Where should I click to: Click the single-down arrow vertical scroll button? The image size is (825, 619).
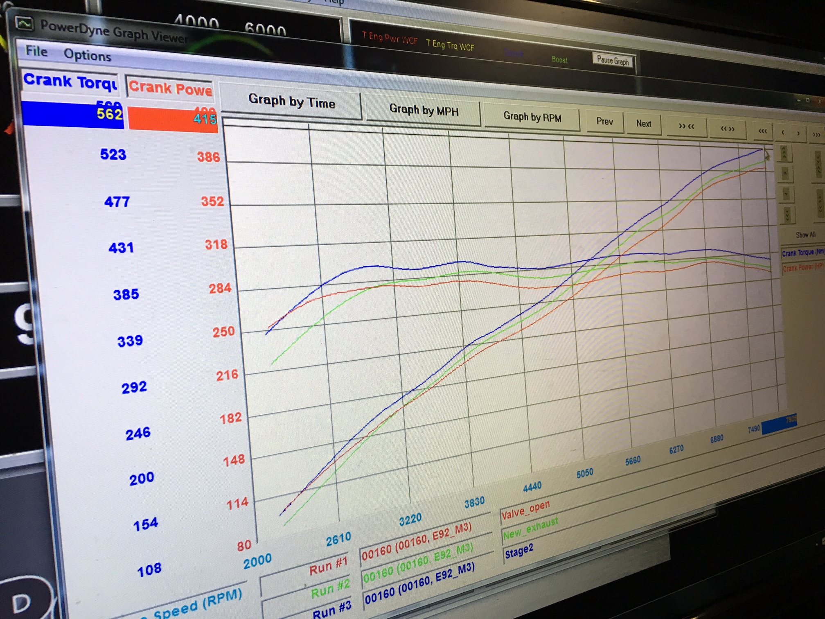click(786, 194)
